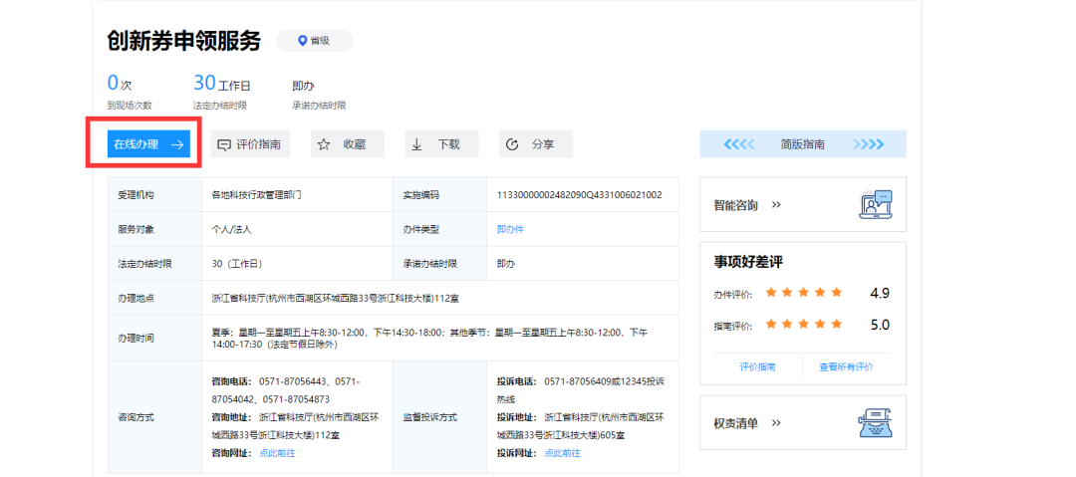
Task: Click the 在线办理 button
Action: tap(148, 144)
